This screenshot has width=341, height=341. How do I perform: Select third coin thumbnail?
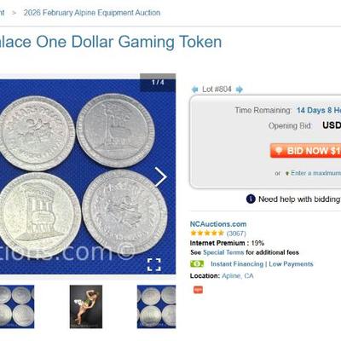156,307
